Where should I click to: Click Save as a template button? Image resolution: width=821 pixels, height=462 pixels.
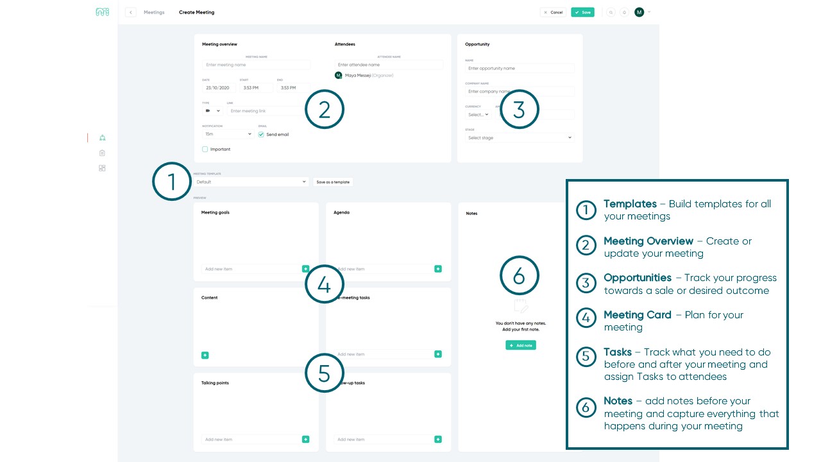click(333, 182)
